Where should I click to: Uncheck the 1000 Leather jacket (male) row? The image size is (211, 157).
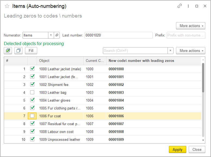coord(32,69)
